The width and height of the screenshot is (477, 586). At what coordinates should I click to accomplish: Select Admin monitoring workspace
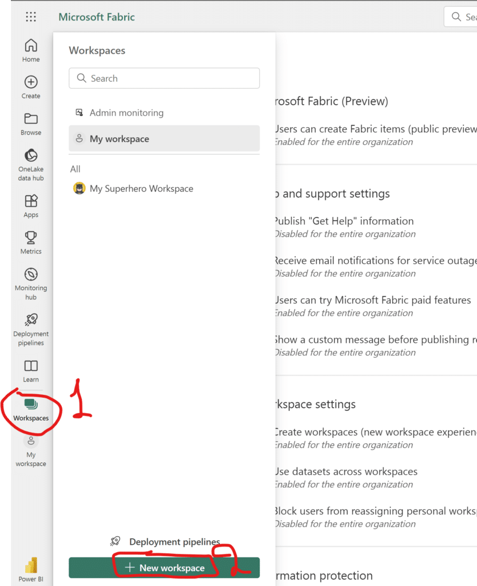pos(126,113)
